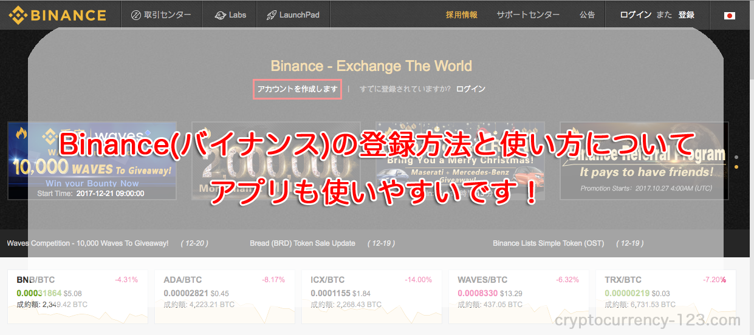The image size is (754, 335).
Task: Open the Labs menu item
Action: [230, 15]
